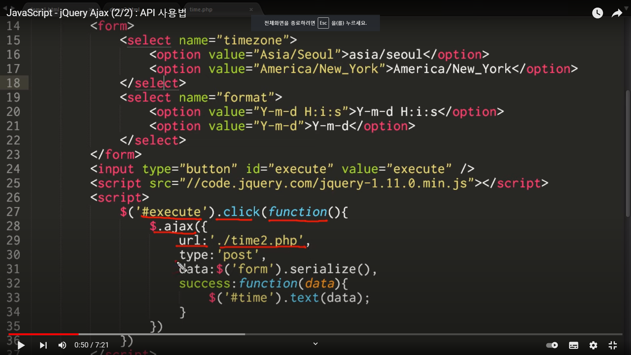631x355 pixels.
Task: Switch to the time.php editor tab
Action: (201, 10)
